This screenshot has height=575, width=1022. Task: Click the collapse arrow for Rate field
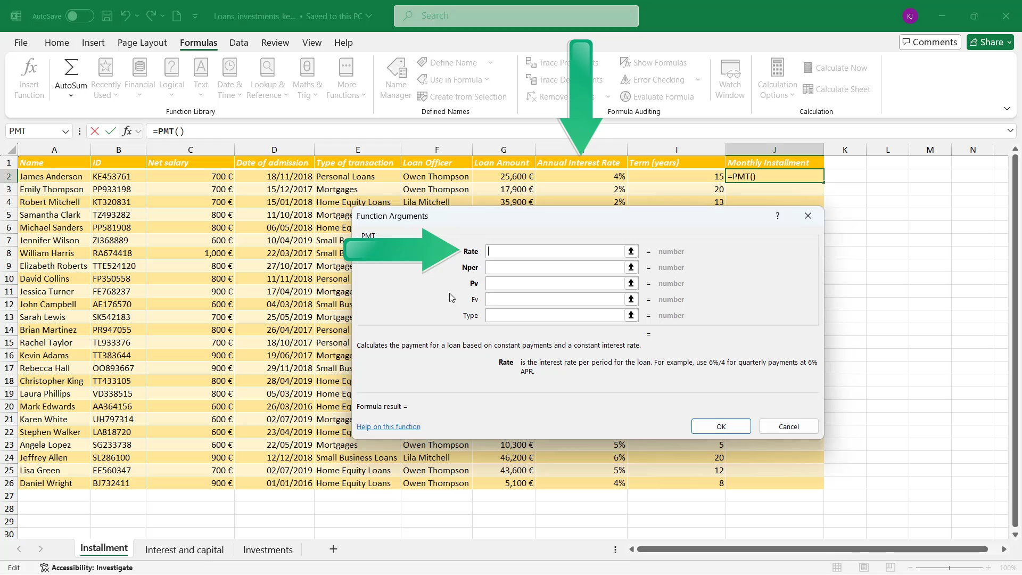(631, 251)
